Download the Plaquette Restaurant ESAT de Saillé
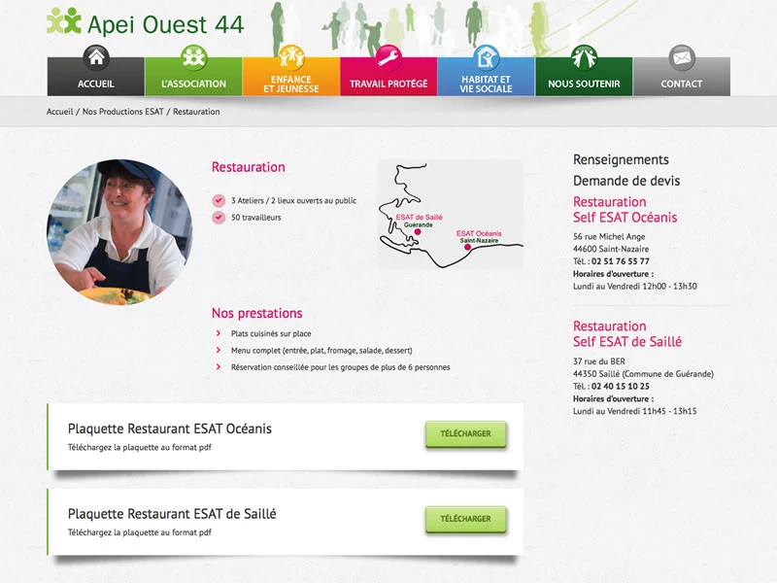 pos(466,519)
